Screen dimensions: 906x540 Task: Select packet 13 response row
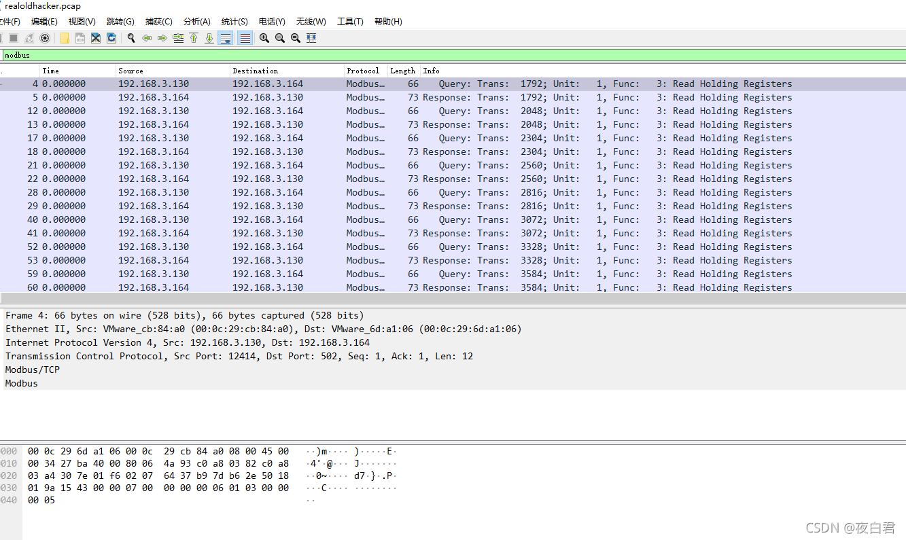[x=453, y=124]
